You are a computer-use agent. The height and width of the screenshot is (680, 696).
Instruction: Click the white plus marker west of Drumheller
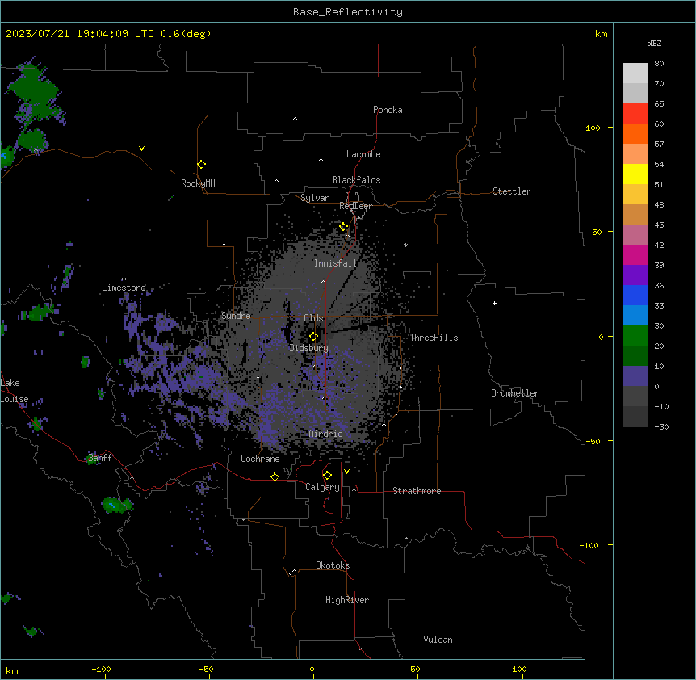coord(494,303)
